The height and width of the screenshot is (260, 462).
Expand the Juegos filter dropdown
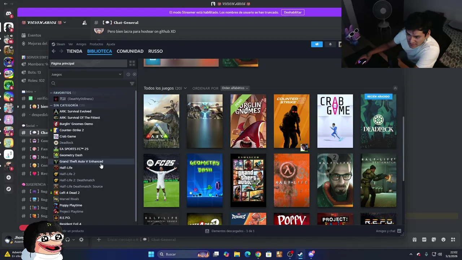(86, 74)
